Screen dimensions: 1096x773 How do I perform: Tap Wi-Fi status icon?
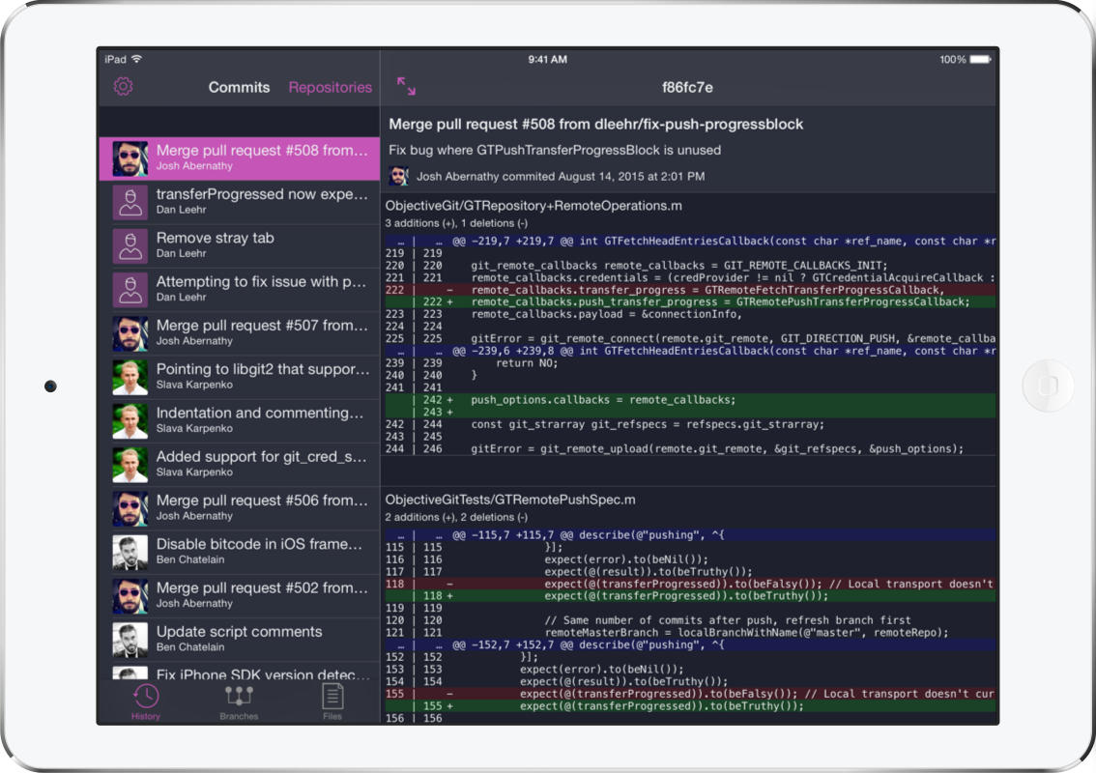coord(137,59)
